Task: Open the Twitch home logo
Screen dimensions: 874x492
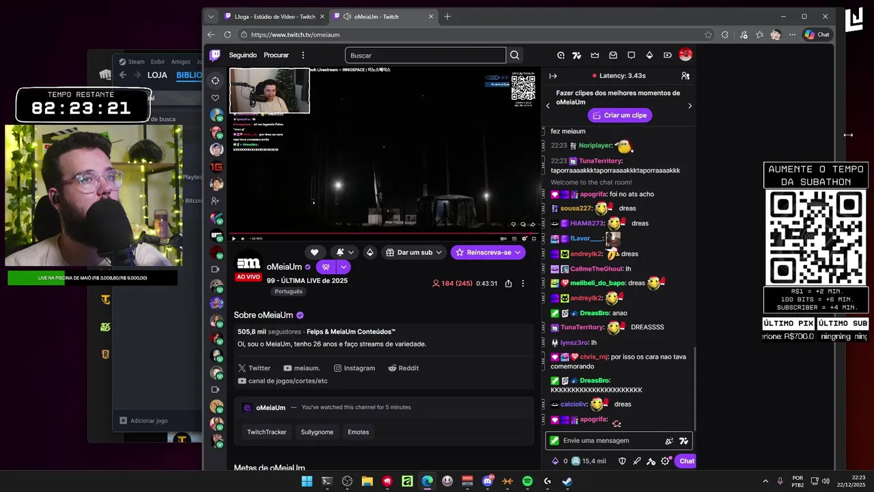Action: point(214,55)
